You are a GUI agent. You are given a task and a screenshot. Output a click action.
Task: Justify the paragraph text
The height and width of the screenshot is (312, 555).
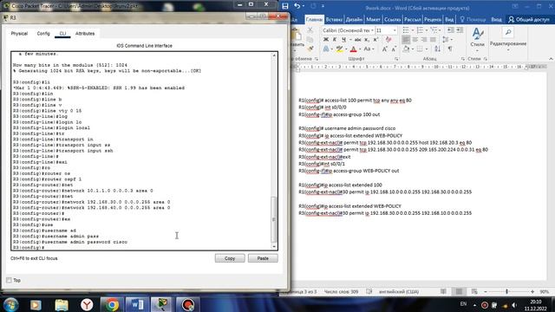[433, 40]
